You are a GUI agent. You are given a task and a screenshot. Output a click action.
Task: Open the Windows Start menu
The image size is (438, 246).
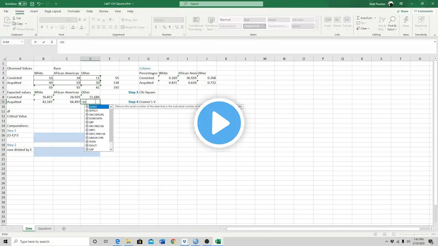coord(6,242)
